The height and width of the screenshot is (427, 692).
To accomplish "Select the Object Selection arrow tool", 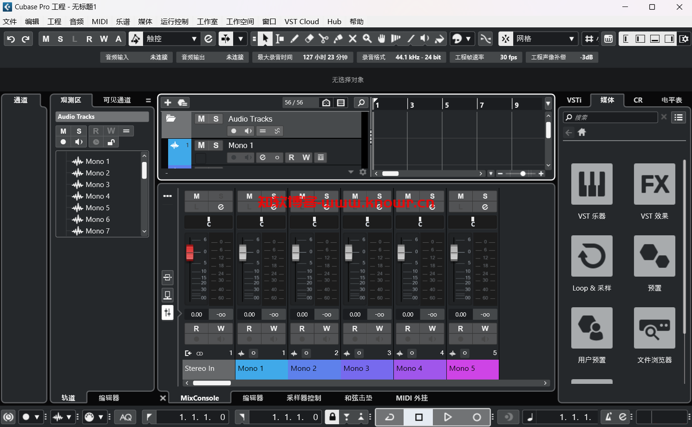I will tap(265, 39).
